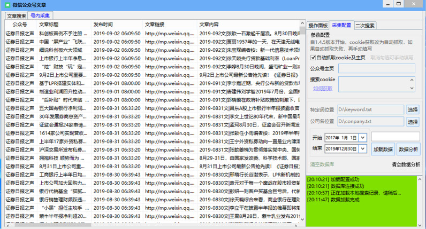
Task: Click the 清空数据分析 link
Action: [406, 164]
